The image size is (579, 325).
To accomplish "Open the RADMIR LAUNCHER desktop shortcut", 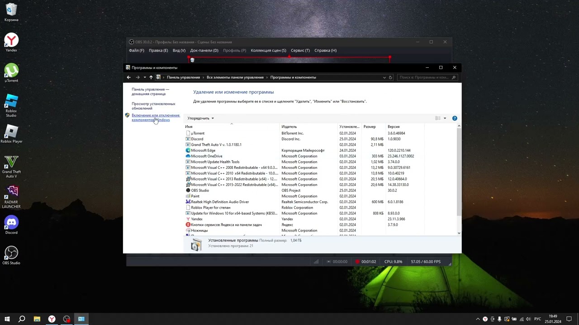I will (x=11, y=197).
